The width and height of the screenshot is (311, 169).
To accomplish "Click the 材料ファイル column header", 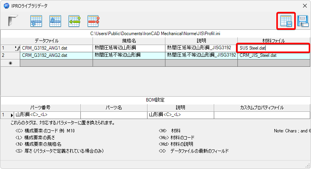I will (274, 41).
